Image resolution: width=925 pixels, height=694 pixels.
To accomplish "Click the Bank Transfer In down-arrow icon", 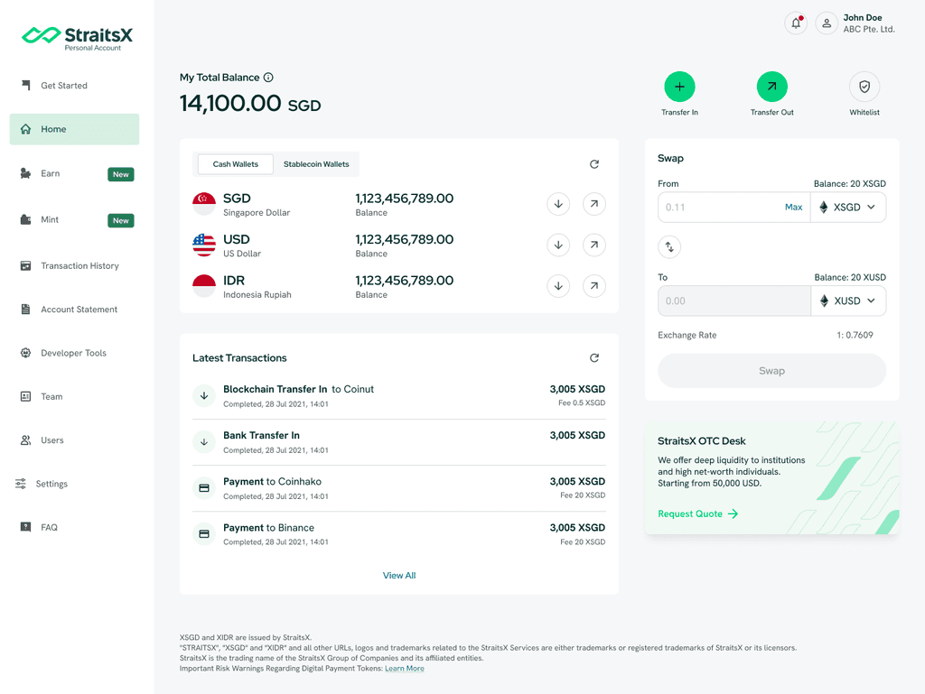I will point(204,442).
